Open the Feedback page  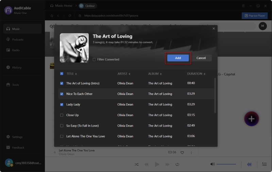click(22, 148)
